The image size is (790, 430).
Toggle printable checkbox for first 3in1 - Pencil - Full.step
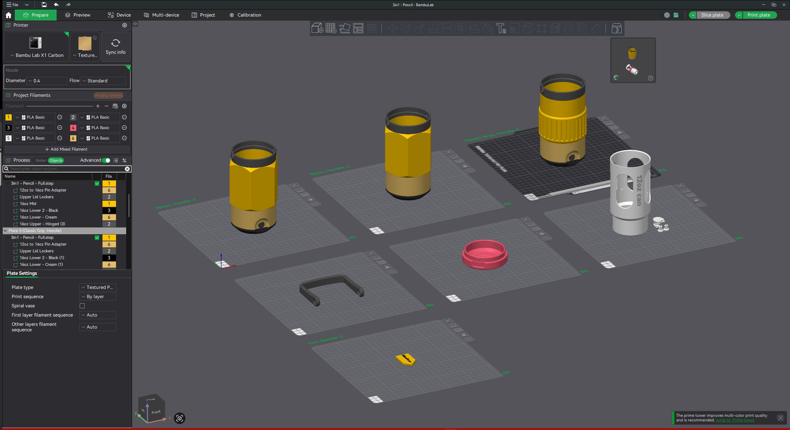pos(97,183)
